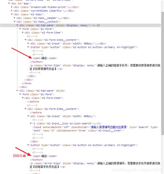The image size is (164, 174).
Task: Expand the breadcrumb hidden-print div
Action: coord(12,7)
